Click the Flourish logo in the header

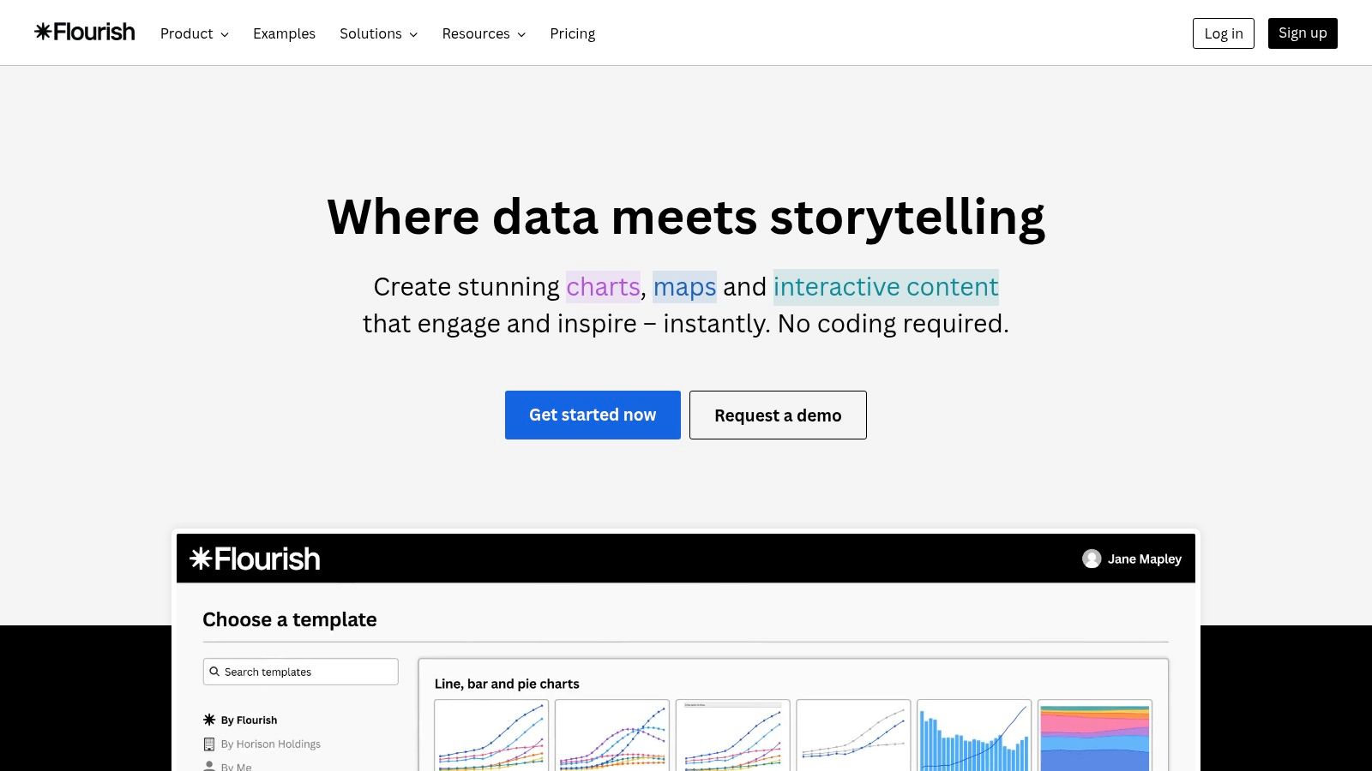click(85, 33)
